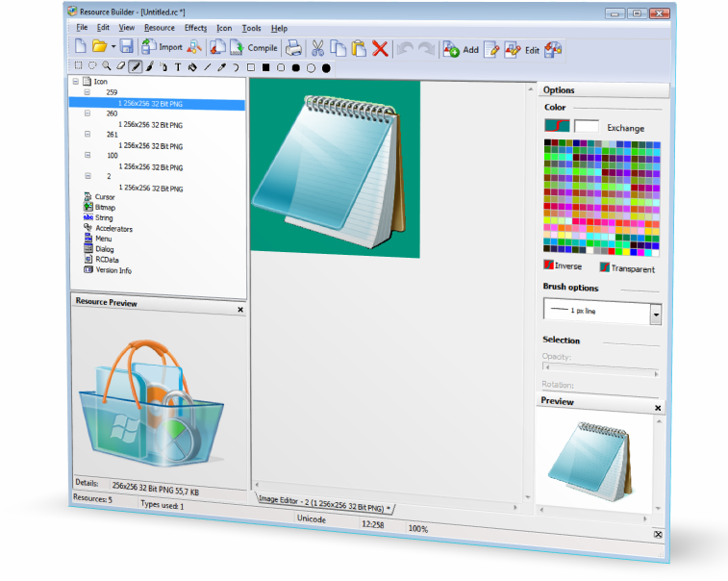Select Version Info in resource tree
Screen dimensions: 728x581
tap(113, 270)
